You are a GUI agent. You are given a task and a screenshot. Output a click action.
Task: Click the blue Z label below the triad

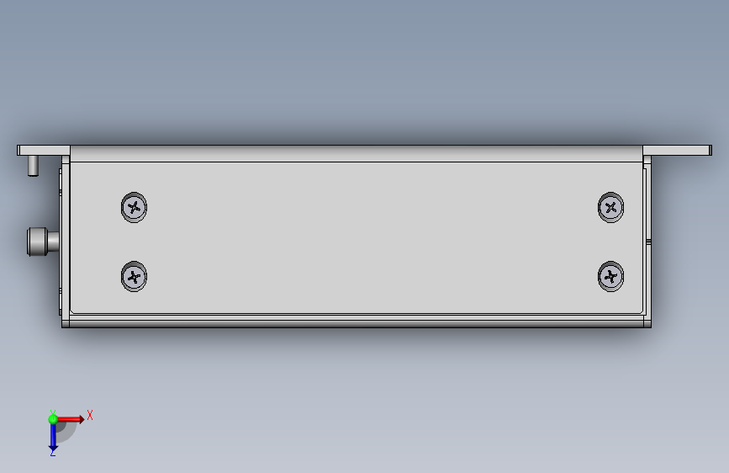52,453
